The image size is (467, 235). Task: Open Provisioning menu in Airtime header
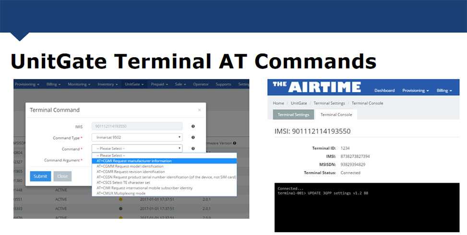pos(416,90)
